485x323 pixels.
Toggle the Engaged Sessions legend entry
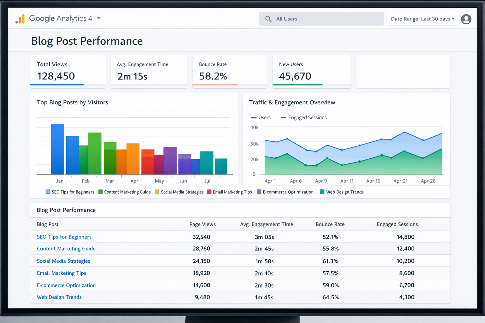[x=304, y=118]
